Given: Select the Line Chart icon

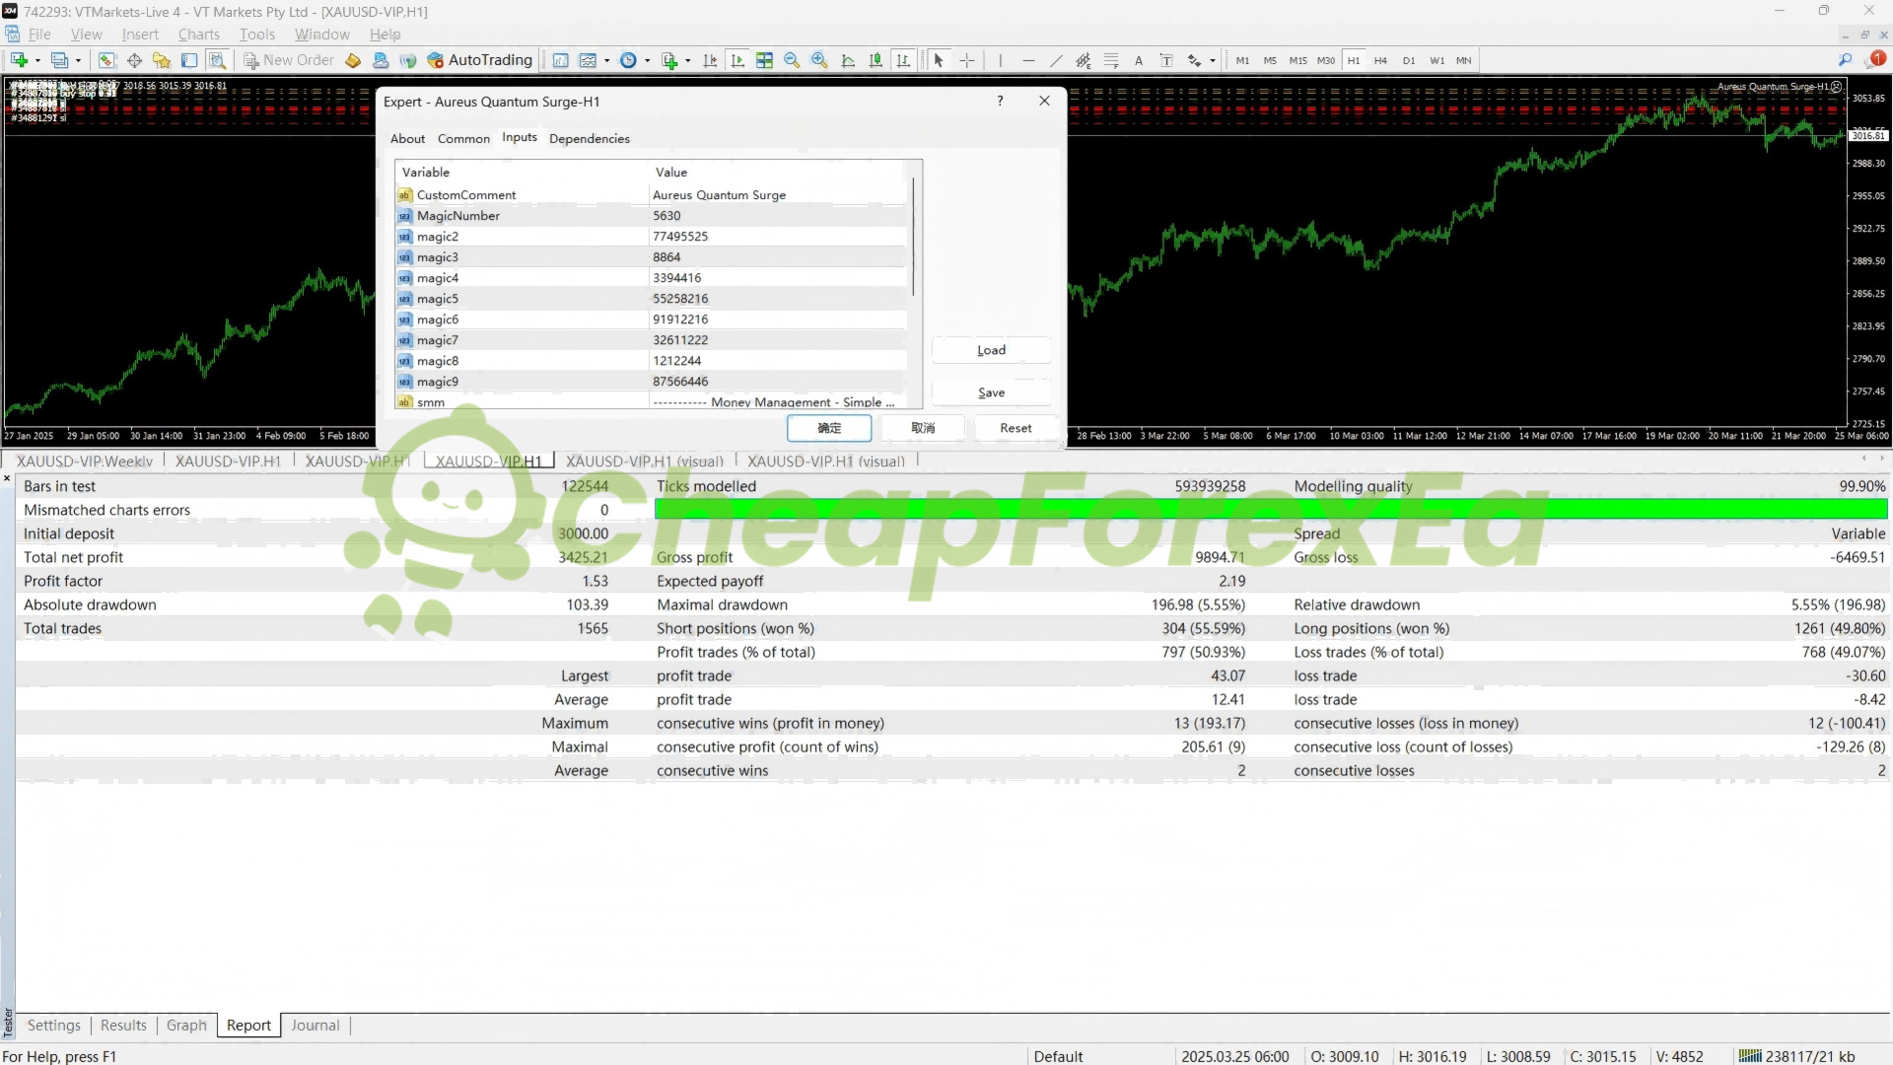Looking at the screenshot, I should click(x=848, y=60).
